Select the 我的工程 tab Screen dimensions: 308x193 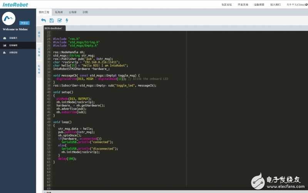tap(45, 12)
